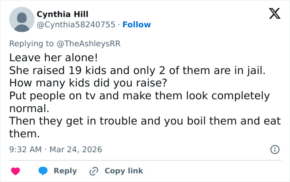This screenshot has width=290, height=182.
Task: Like the tweet with the heart icon
Action: click(15, 171)
